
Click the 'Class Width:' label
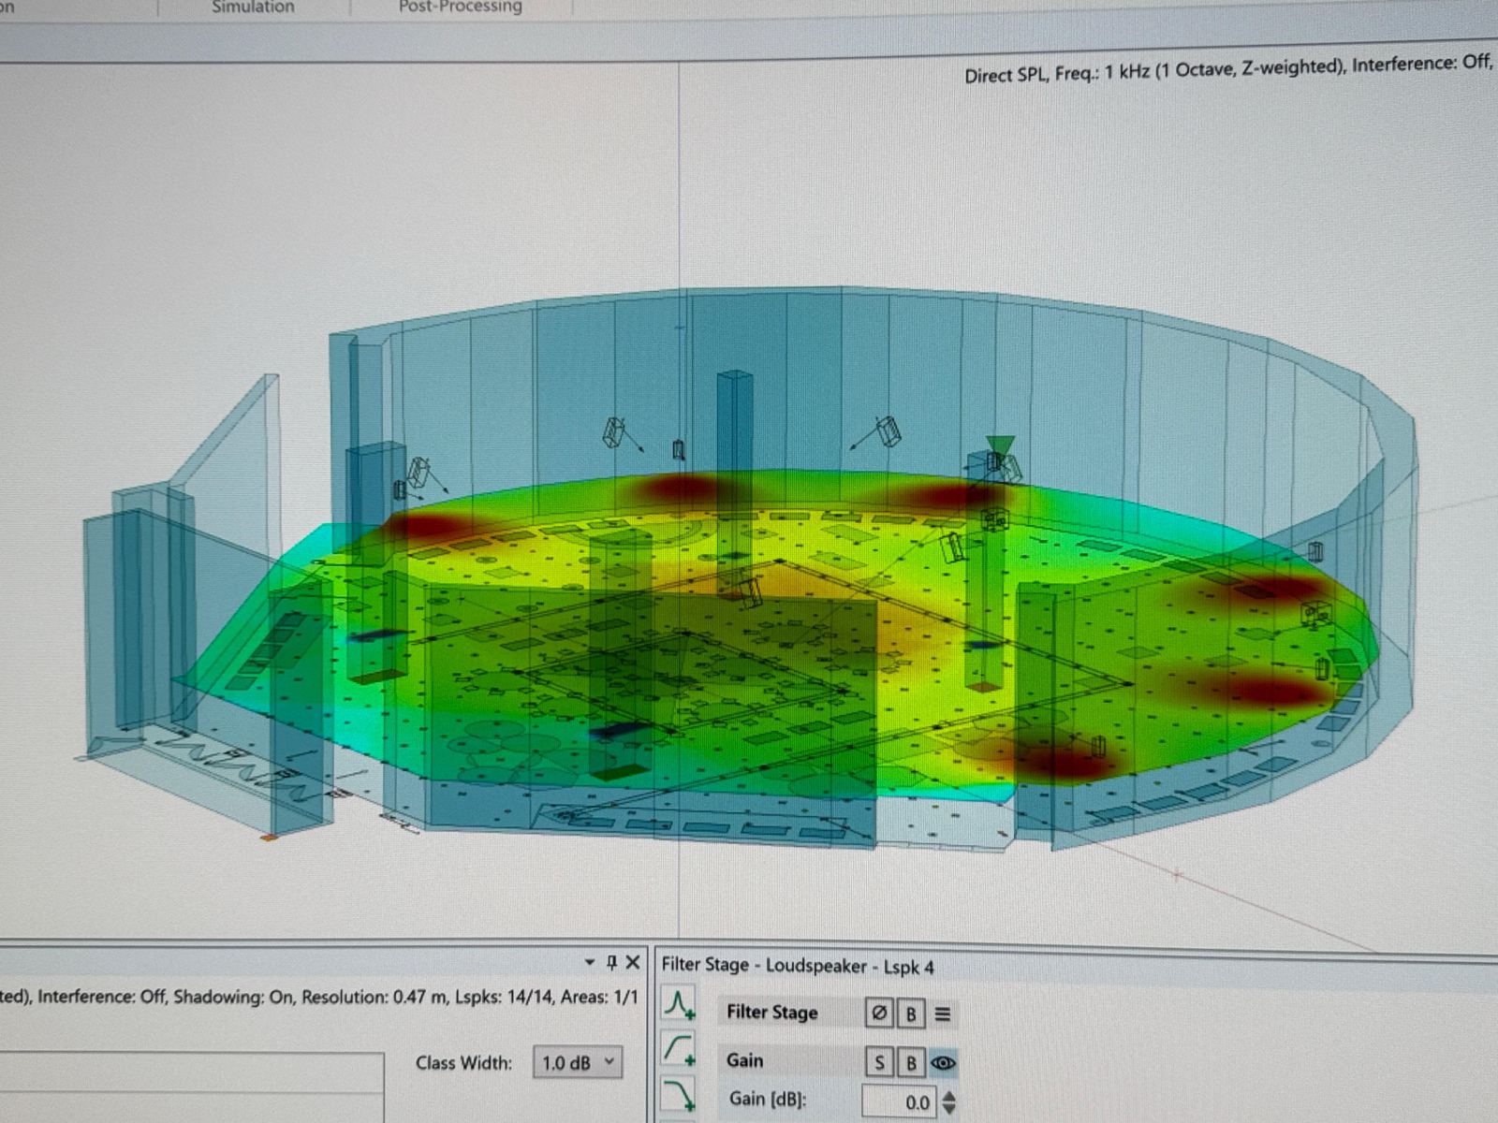pyautogui.click(x=463, y=1063)
